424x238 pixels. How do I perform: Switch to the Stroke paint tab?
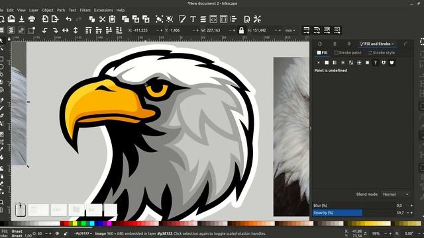click(x=348, y=53)
